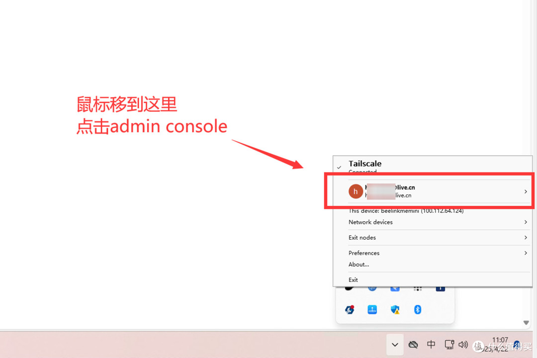This screenshot has width=537, height=358.
Task: Open the Preferences menu item
Action: tap(433, 253)
